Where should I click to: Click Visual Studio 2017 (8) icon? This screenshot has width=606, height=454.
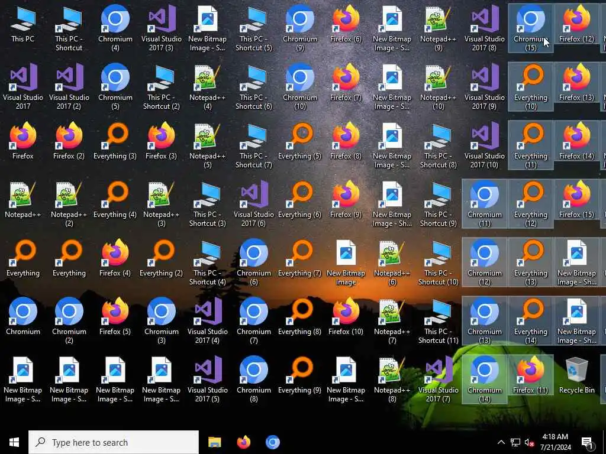click(484, 28)
